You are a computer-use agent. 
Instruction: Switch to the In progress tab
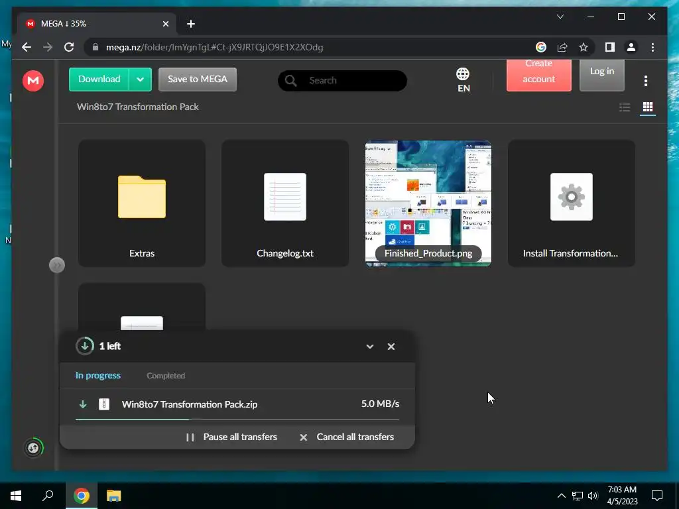(x=98, y=376)
